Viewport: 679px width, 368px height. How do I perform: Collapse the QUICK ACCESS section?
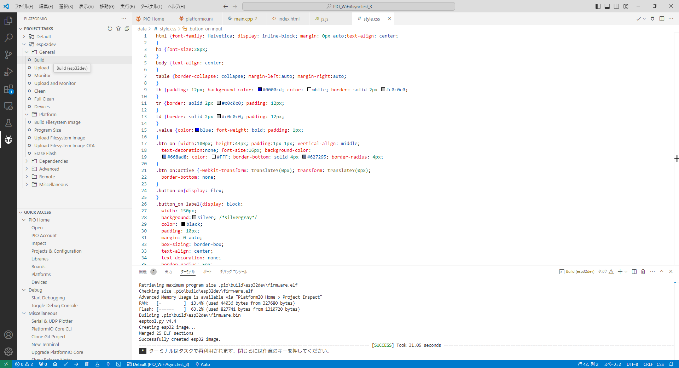pos(21,212)
